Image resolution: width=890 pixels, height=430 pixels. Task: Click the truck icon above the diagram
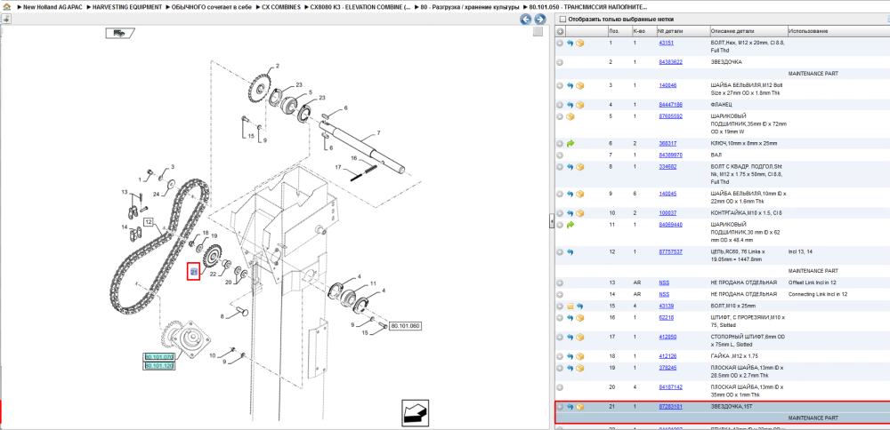pyautogui.click(x=120, y=33)
